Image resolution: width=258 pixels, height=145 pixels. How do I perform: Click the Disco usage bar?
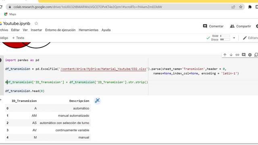pyautogui.click(x=225, y=39)
